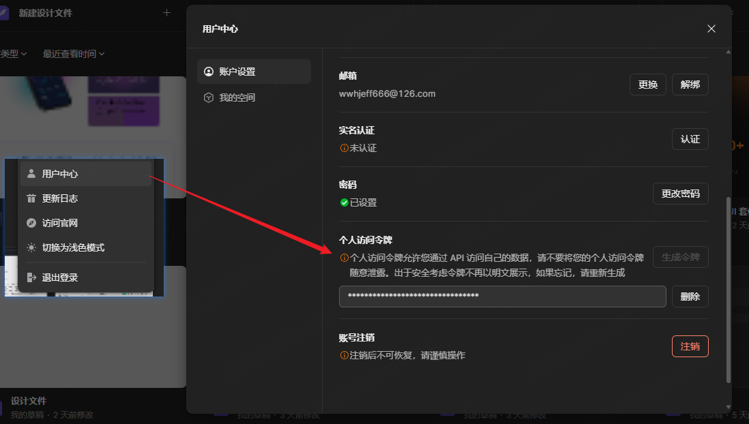
Task: Click the green check icon beside 已设置
Action: coord(344,202)
